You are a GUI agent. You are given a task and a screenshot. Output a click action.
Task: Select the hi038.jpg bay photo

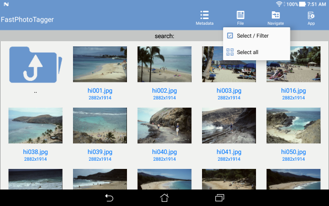click(x=35, y=126)
